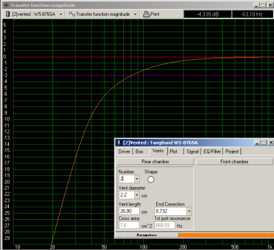
Task: Open the EQ/Filter tab
Action: pyautogui.click(x=212, y=151)
